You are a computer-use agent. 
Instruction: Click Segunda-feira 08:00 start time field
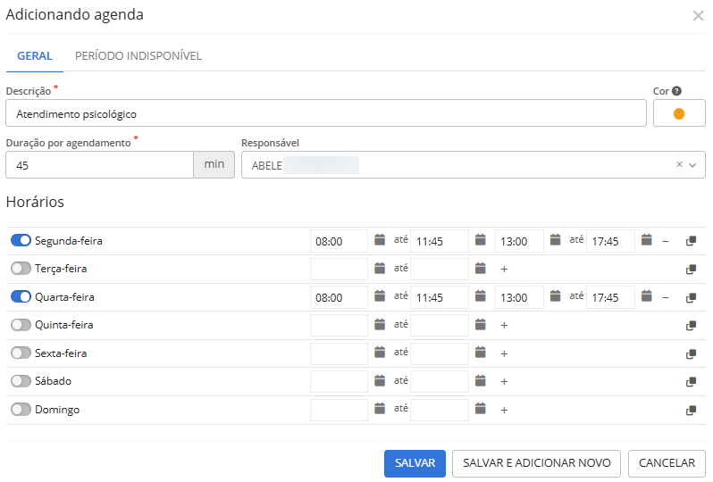coord(339,241)
